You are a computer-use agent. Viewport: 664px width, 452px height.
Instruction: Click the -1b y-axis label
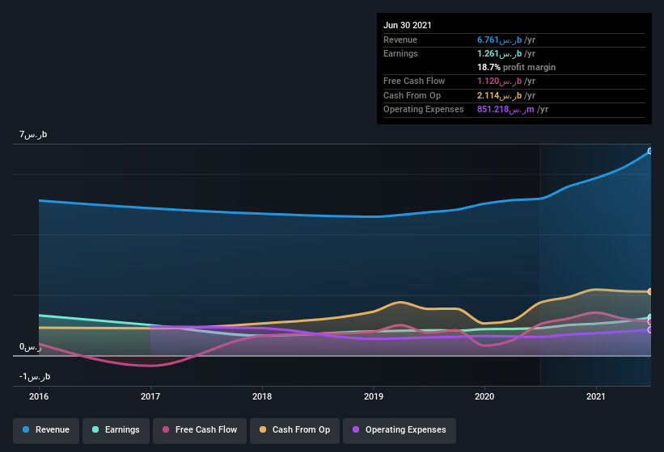(x=35, y=376)
